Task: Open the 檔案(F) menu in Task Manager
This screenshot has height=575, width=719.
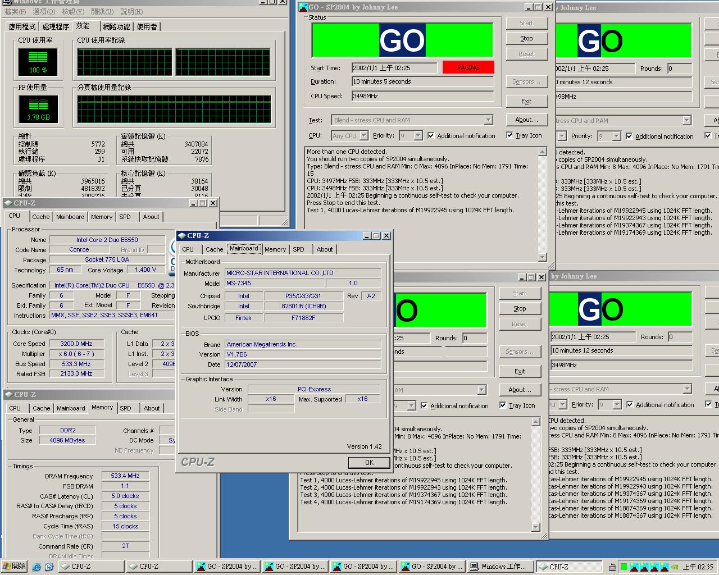Action: (x=15, y=12)
